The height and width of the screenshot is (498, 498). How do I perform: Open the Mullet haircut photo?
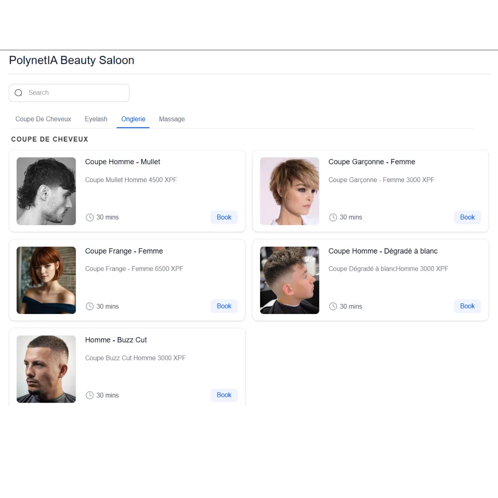point(46,191)
